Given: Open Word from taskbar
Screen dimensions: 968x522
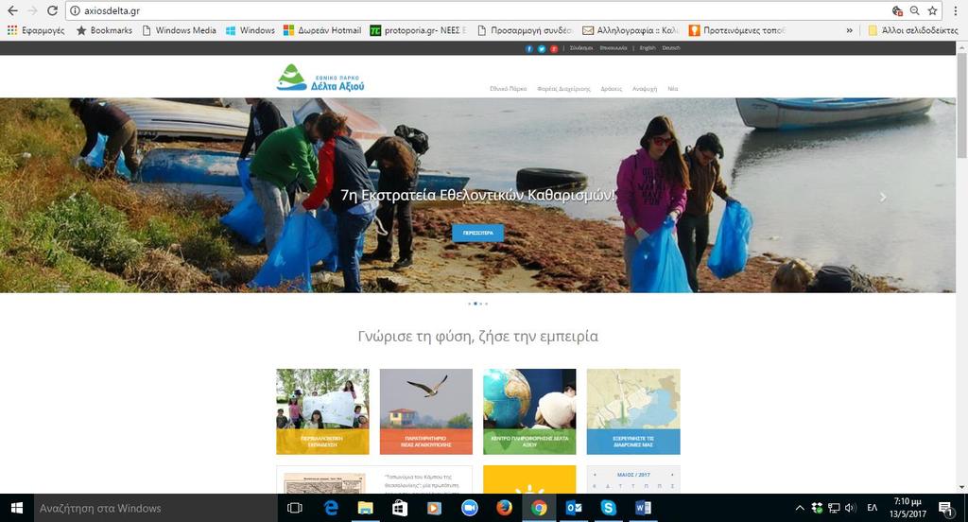Looking at the screenshot, I should click(643, 508).
